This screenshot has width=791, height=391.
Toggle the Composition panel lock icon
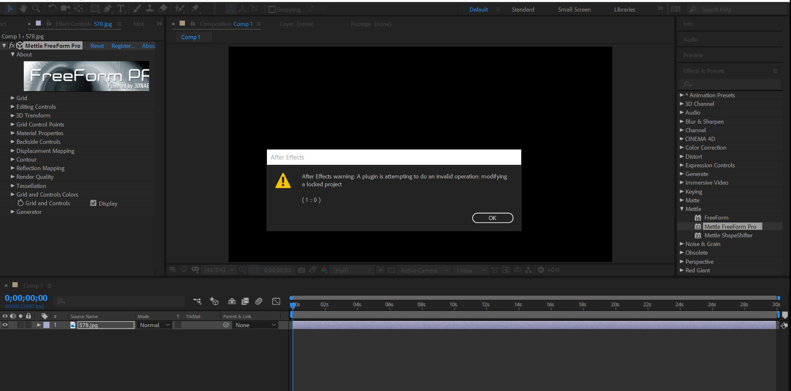(193, 23)
